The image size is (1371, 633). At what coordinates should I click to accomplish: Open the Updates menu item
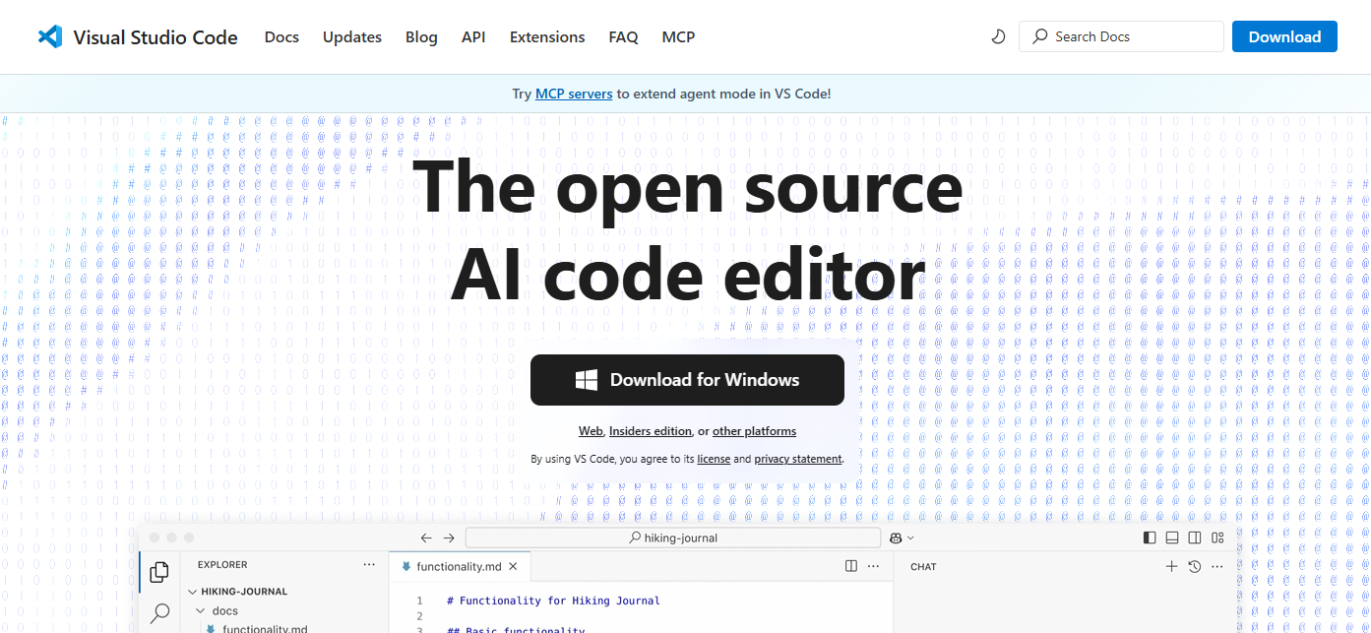pyautogui.click(x=352, y=37)
